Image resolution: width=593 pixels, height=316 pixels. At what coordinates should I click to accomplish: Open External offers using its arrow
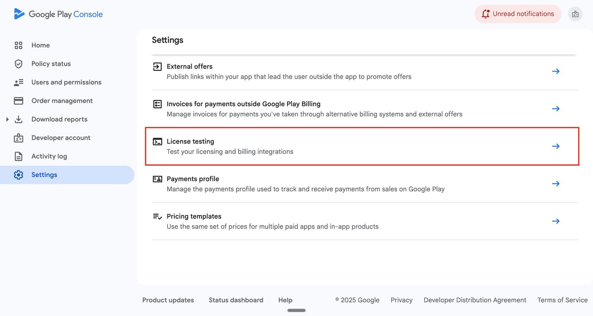[556, 71]
